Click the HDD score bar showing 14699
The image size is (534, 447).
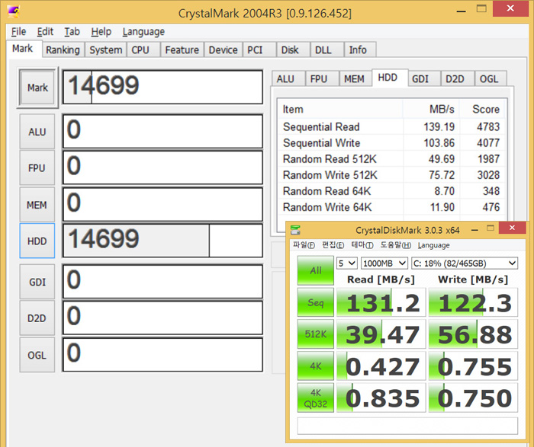click(162, 241)
